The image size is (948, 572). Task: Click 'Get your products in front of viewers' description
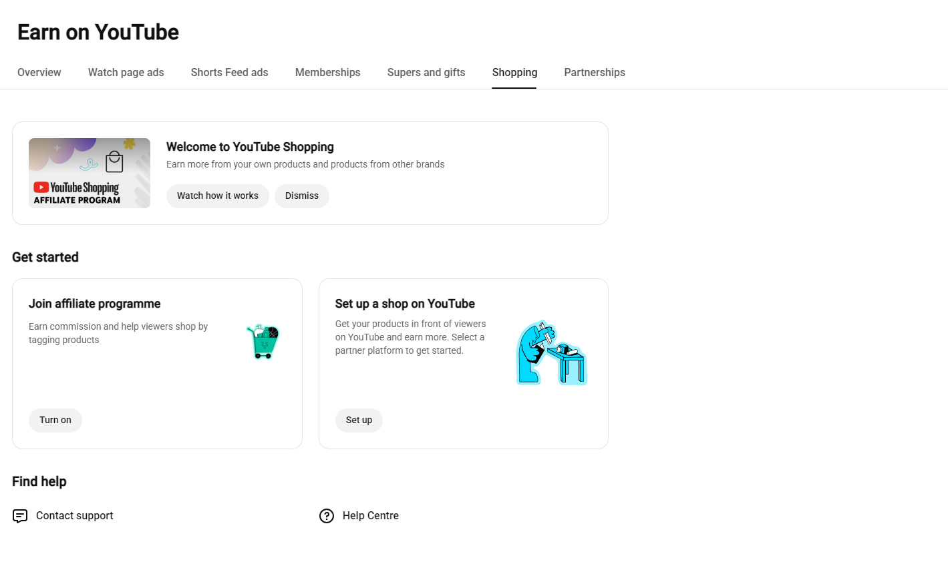point(411,337)
